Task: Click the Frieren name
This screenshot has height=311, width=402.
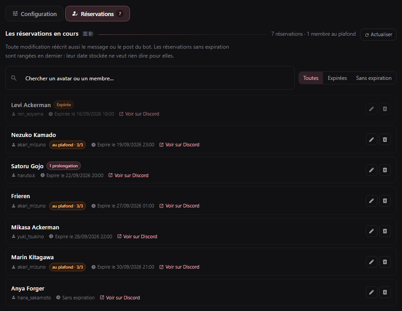Action: pos(21,196)
